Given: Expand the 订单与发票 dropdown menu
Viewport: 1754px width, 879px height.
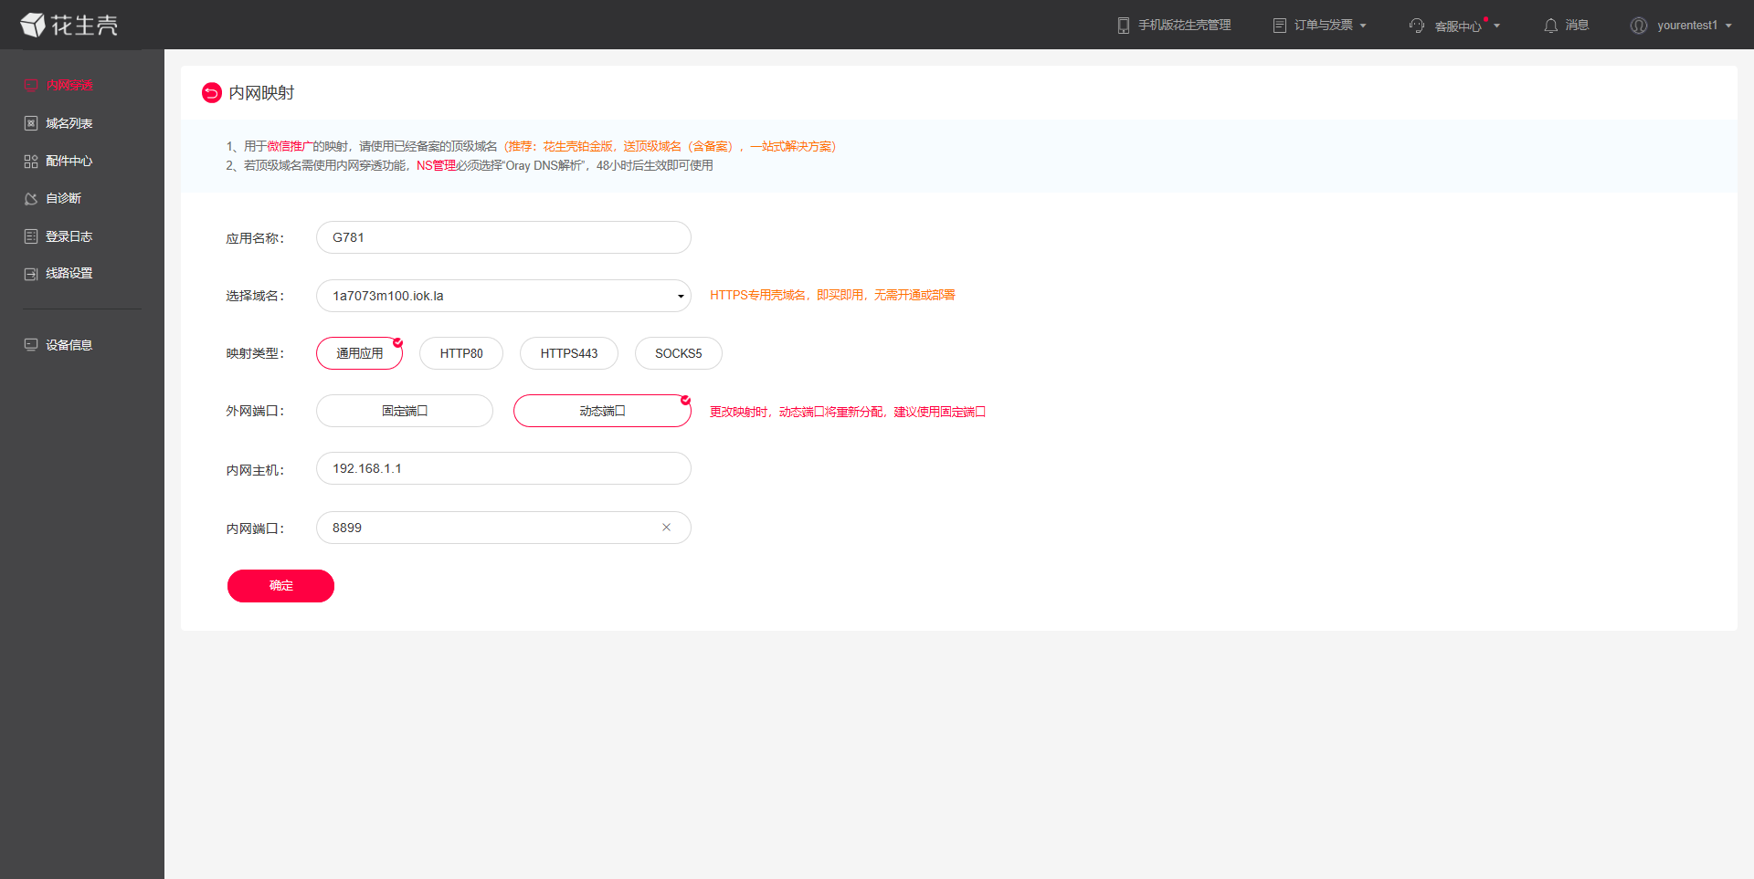Looking at the screenshot, I should (1321, 26).
